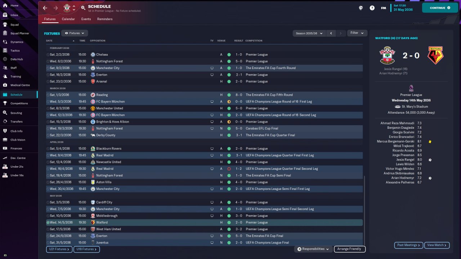Switch to the Calendar tab
The height and width of the screenshot is (259, 461).
[x=68, y=19]
